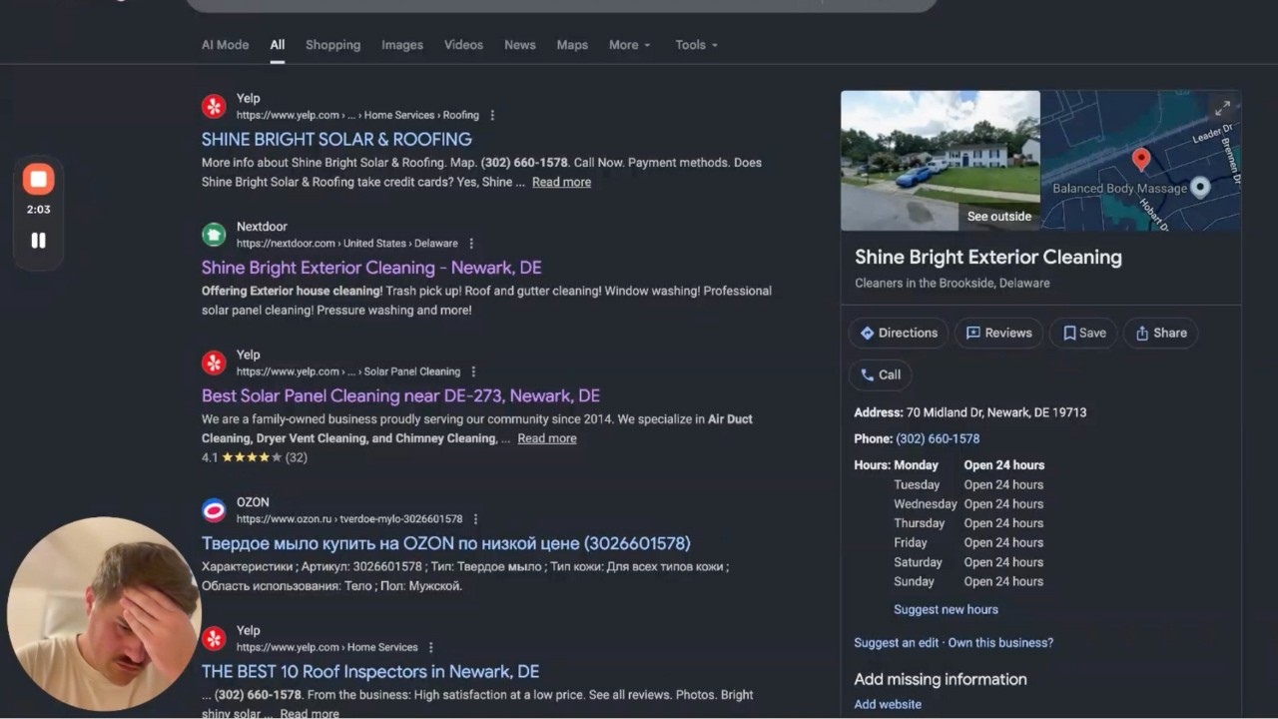The height and width of the screenshot is (719, 1278).
Task: Click Read more under Best Solar Panel Cleaning
Action: point(547,438)
